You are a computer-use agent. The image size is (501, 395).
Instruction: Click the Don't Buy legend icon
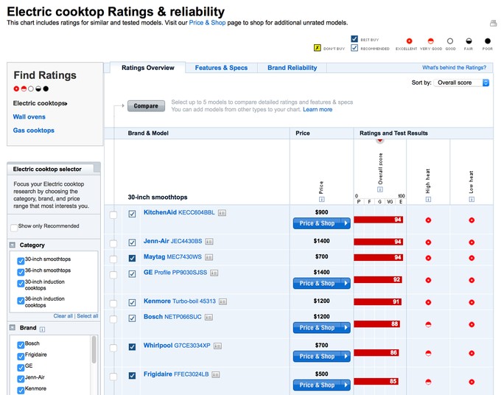tap(317, 48)
